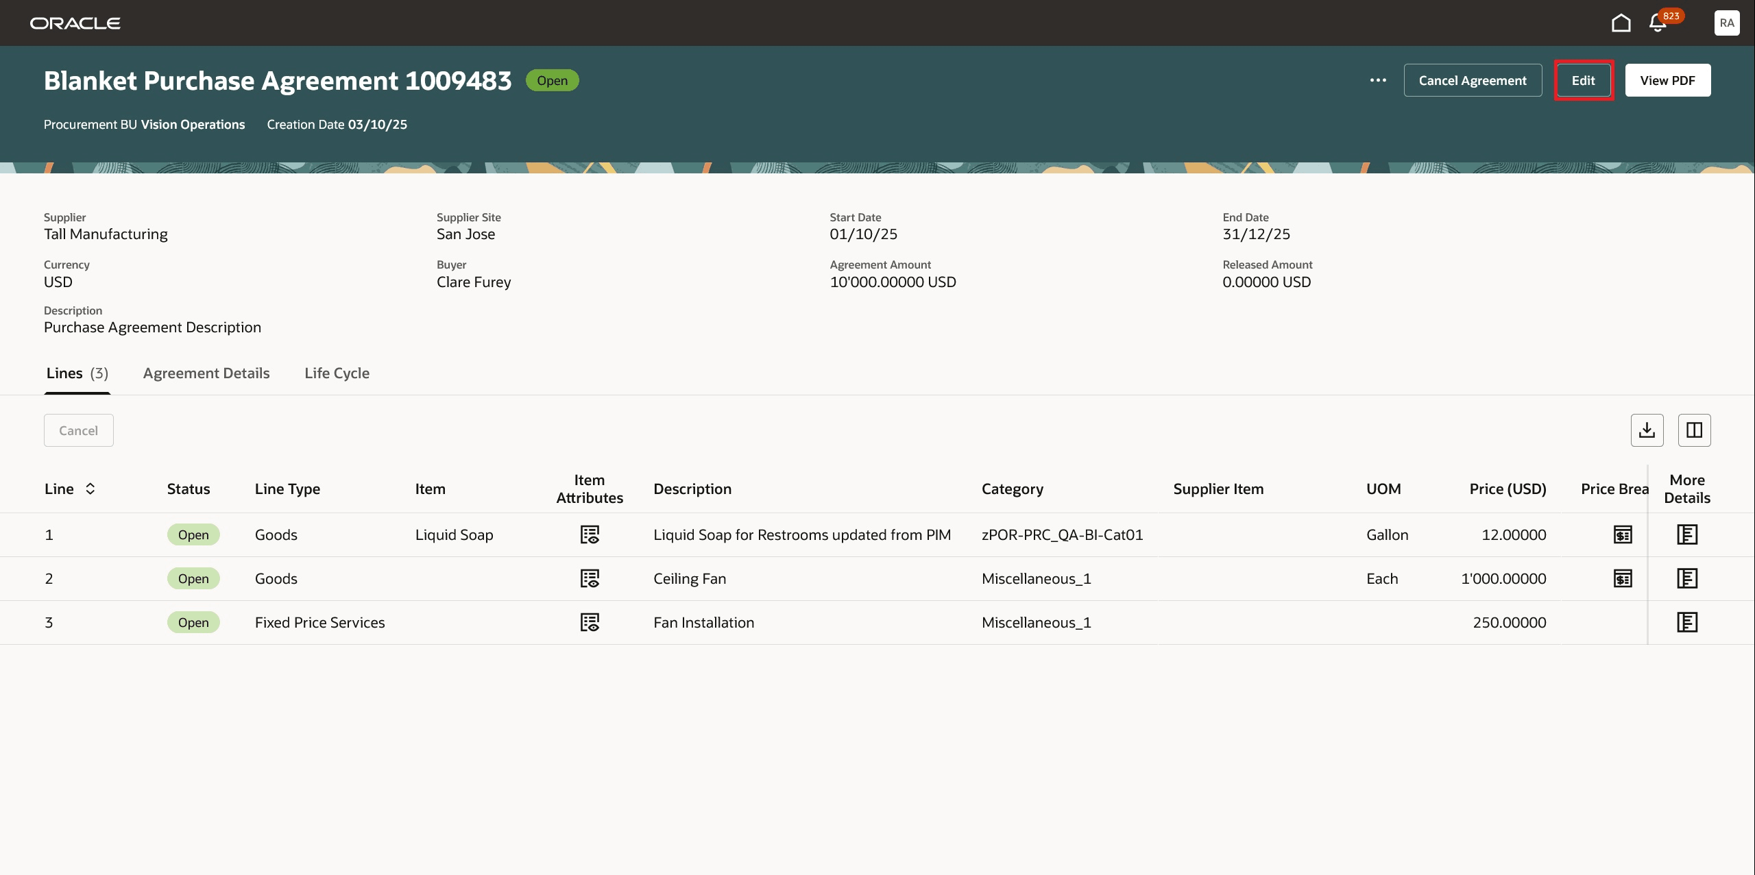Open Item Attributes for Fan Installation
Screen dimensions: 1755x875
click(590, 622)
